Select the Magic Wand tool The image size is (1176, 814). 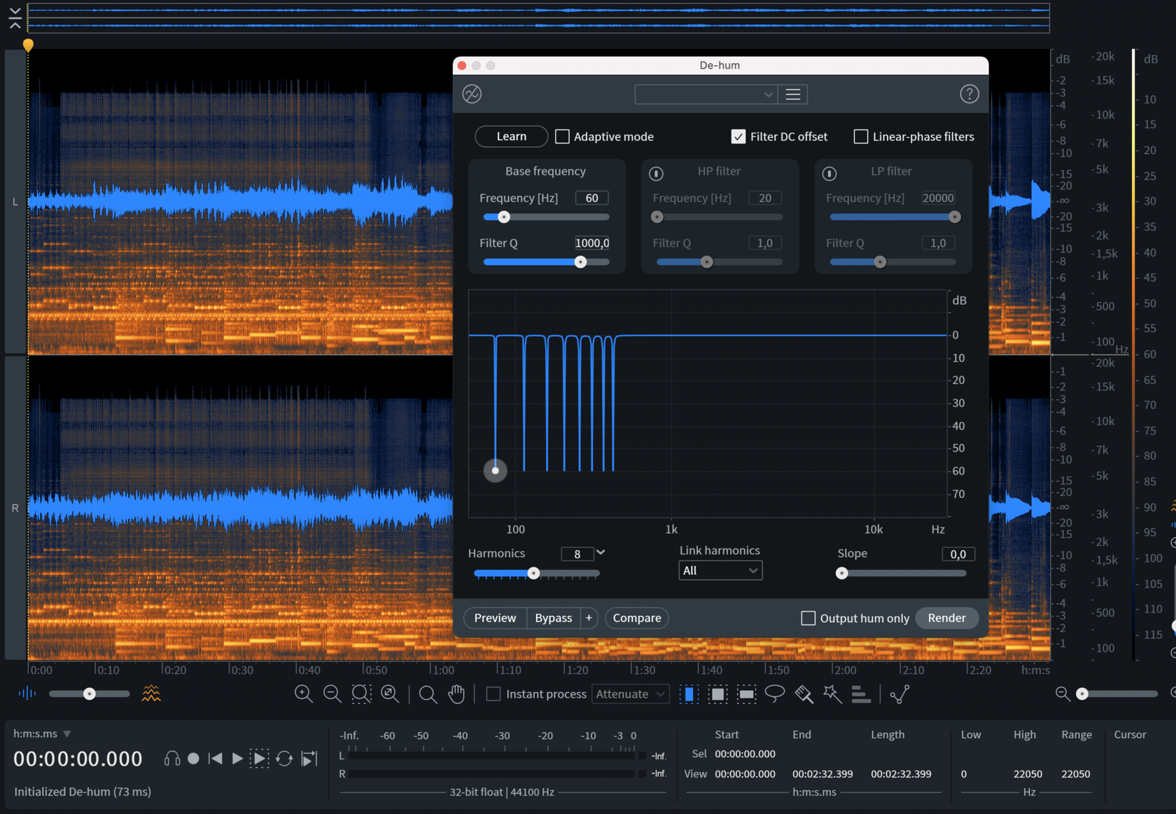click(x=832, y=694)
